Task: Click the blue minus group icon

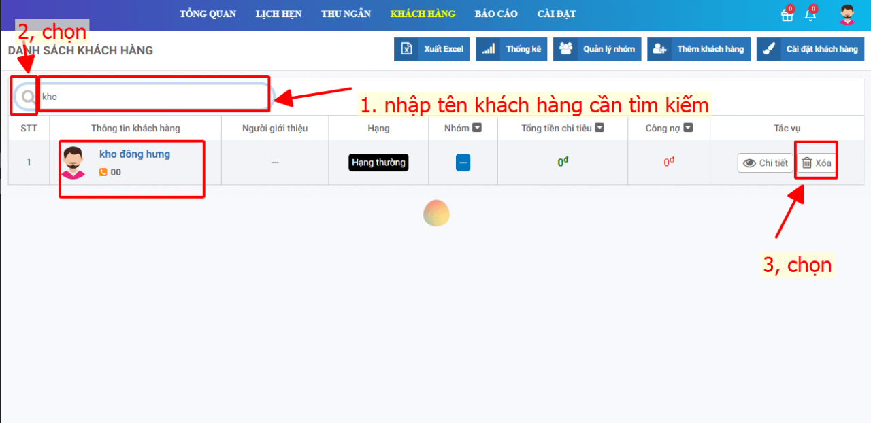Action: pos(463,163)
